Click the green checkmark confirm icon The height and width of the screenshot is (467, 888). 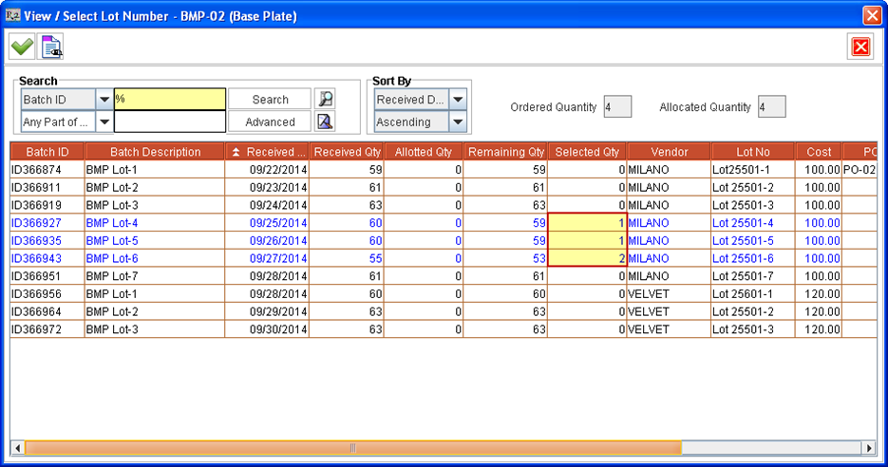tap(22, 46)
